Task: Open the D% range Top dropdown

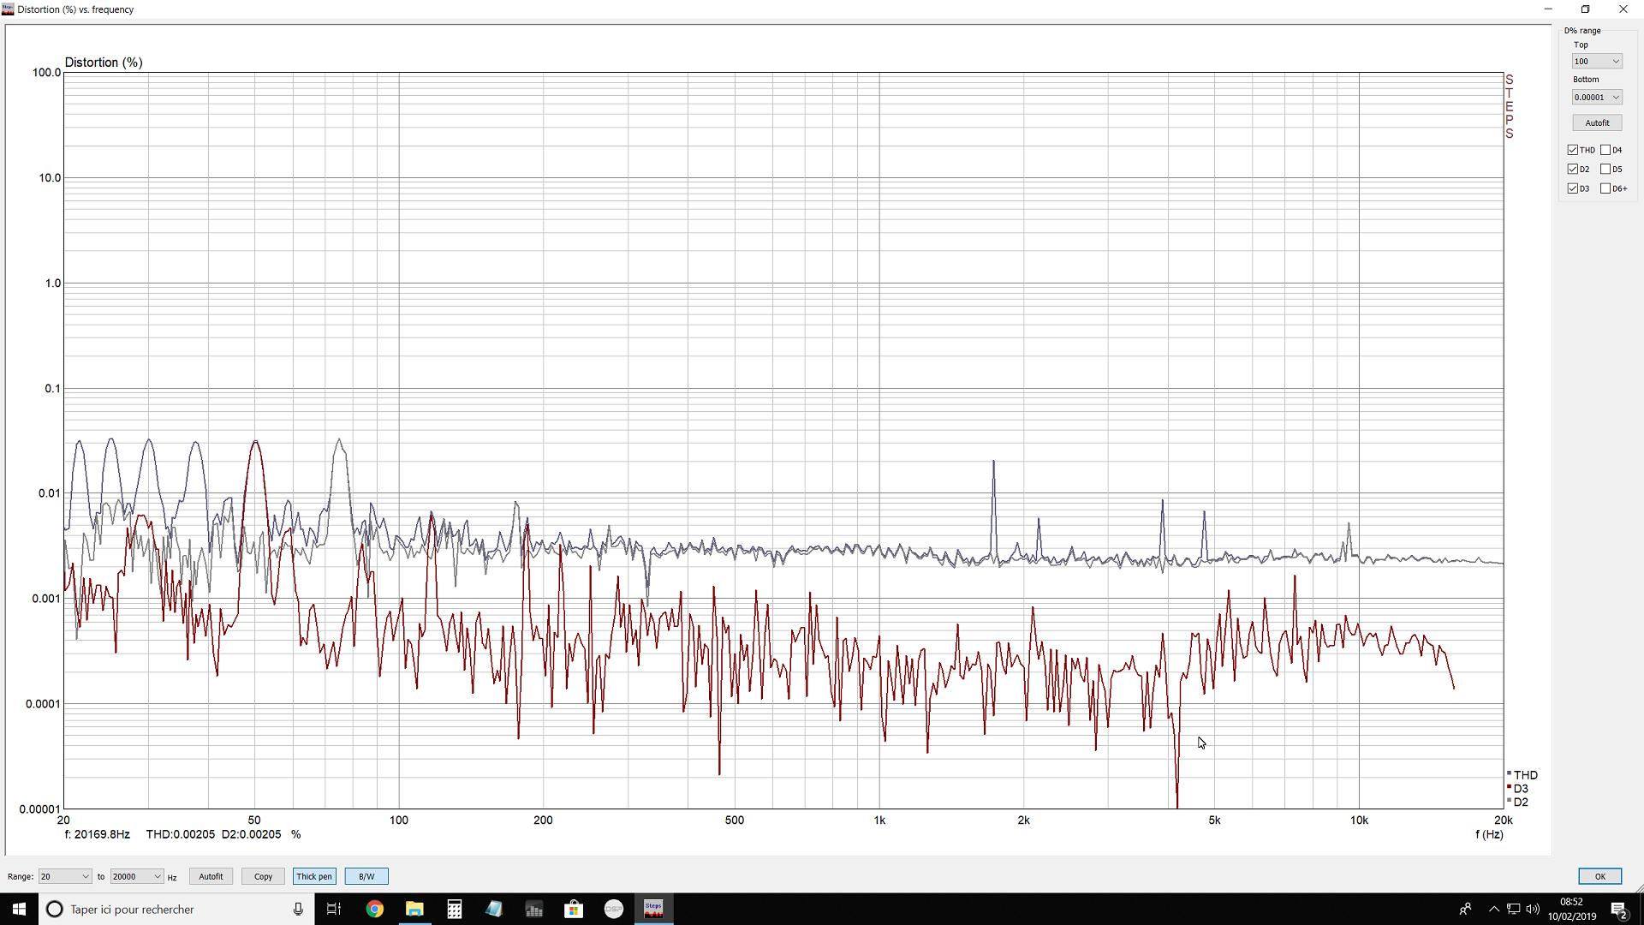Action: point(1597,62)
